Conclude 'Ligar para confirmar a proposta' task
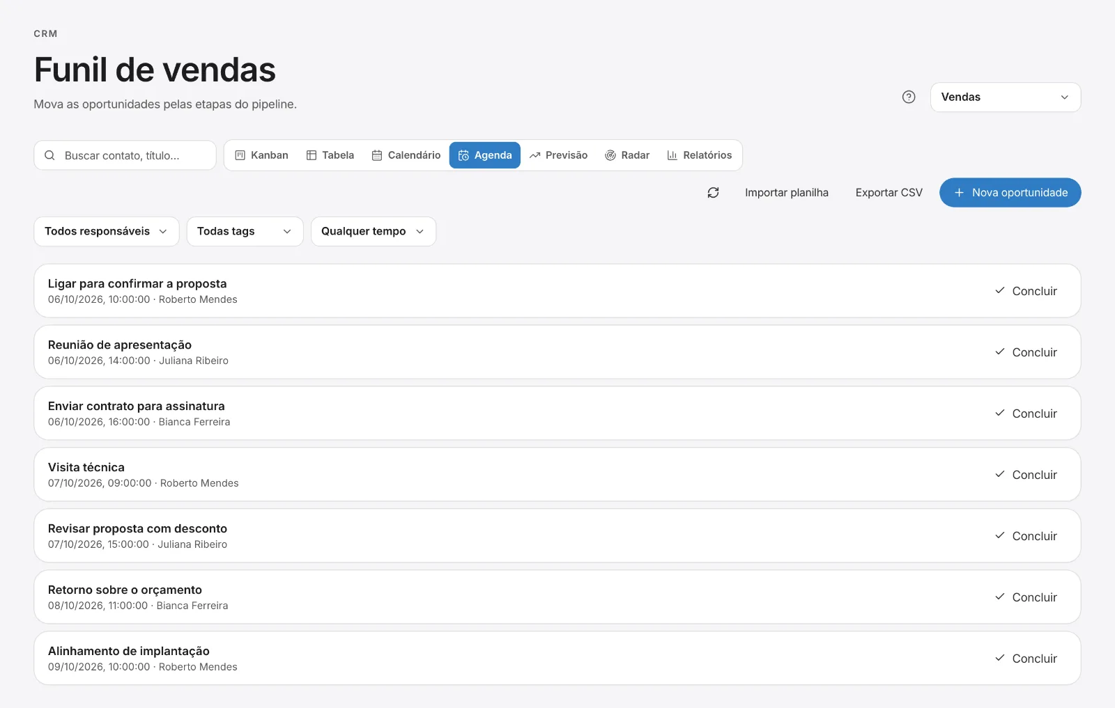This screenshot has height=708, width=1115. tap(1026, 291)
